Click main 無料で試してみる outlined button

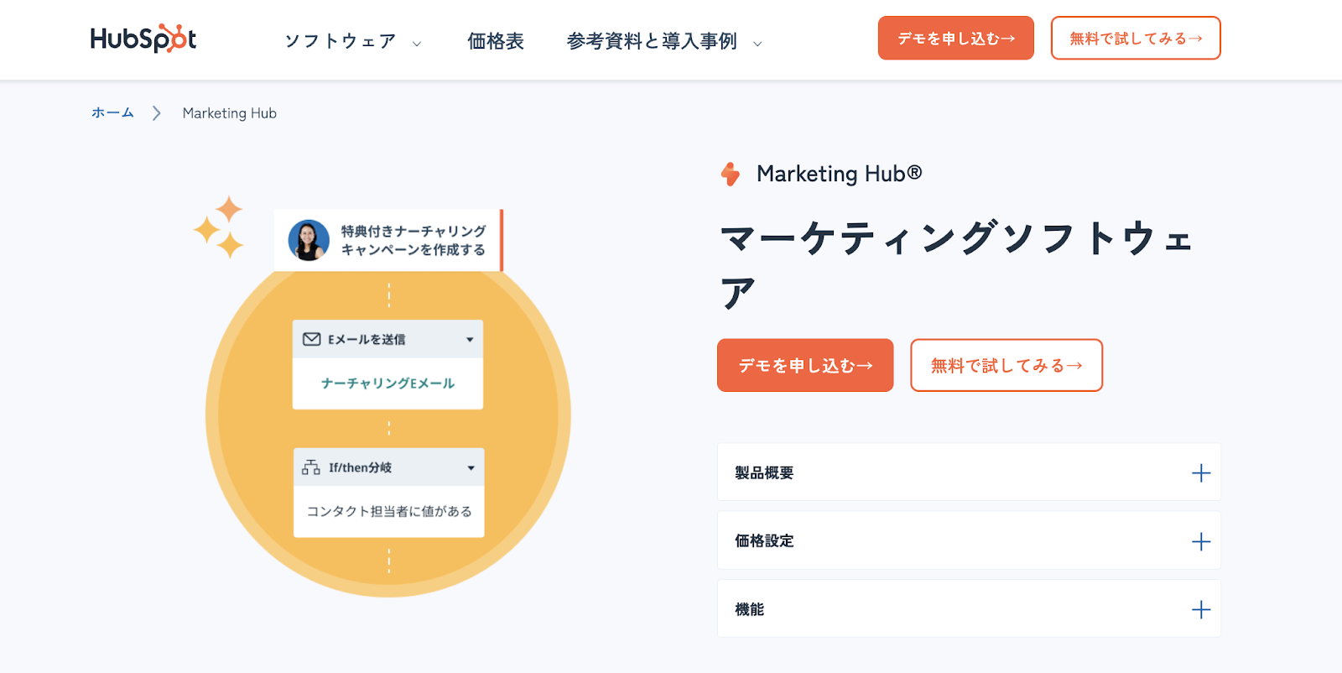[x=1006, y=365]
